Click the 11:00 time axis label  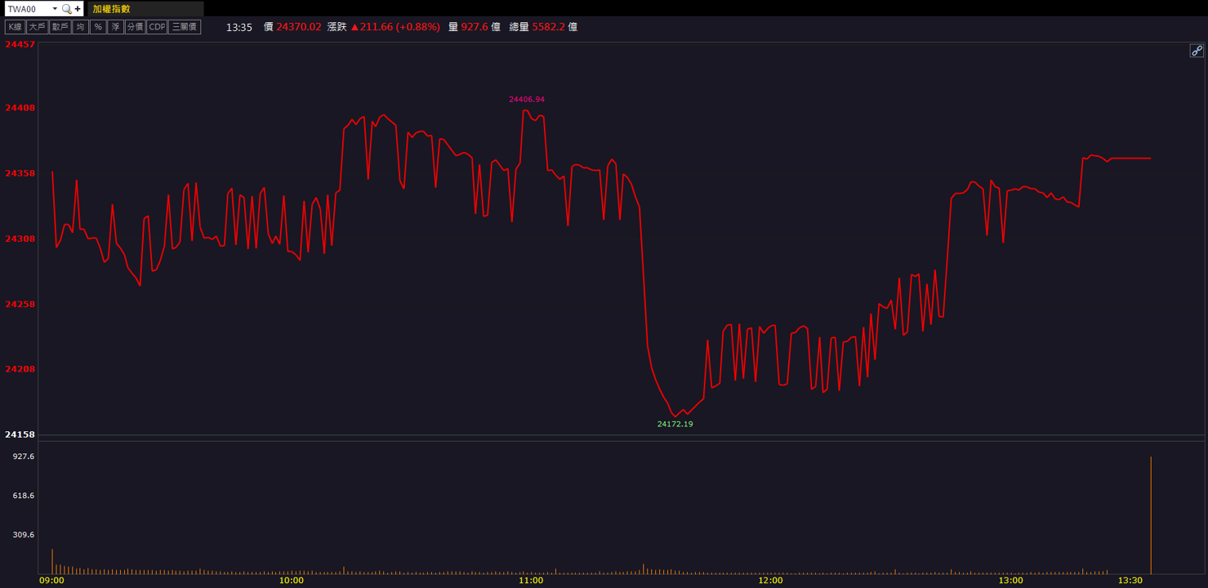[531, 581]
